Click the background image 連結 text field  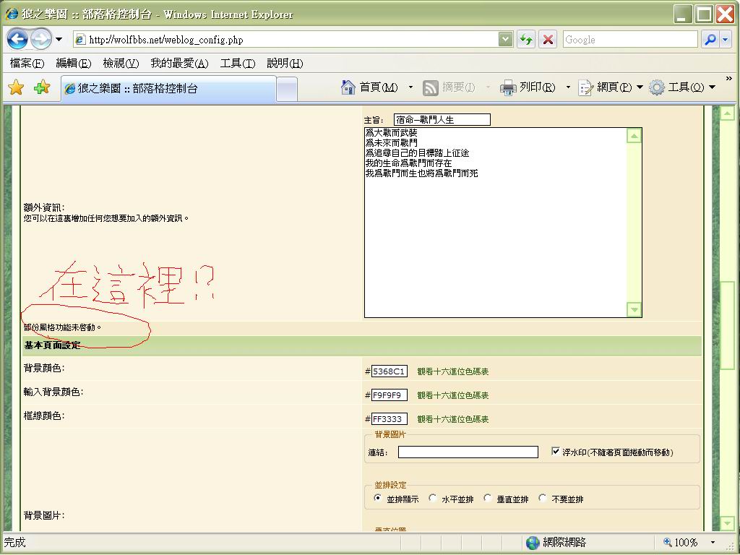click(x=468, y=452)
